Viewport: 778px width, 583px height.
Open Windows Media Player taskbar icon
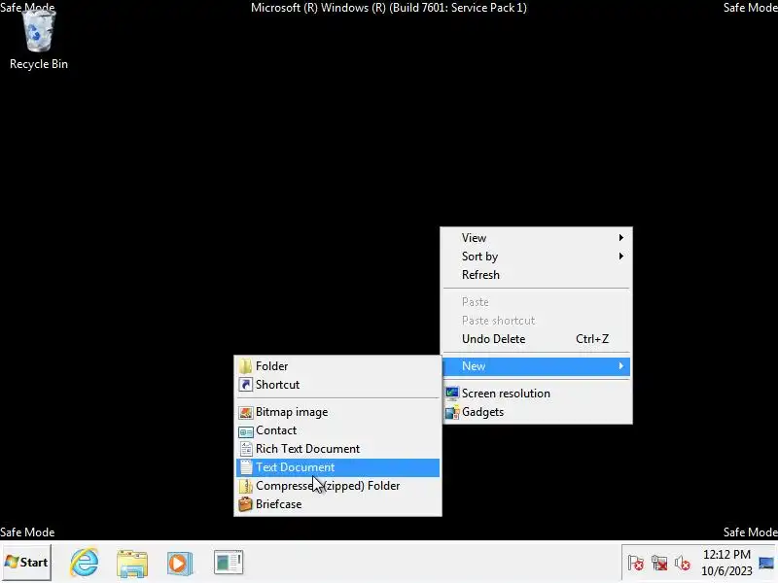coord(180,564)
